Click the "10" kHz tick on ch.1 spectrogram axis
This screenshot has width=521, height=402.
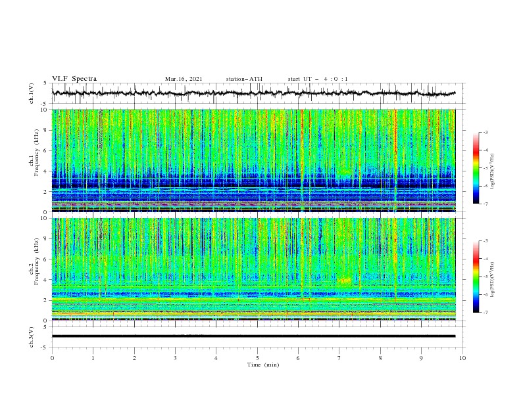[x=45, y=110]
